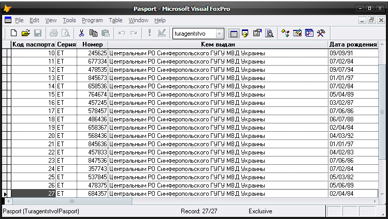Click the browse window control icon left of File

click(x=8, y=20)
